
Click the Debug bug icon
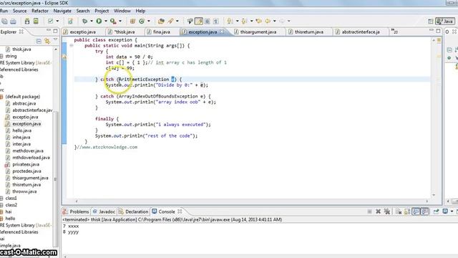[85, 21]
